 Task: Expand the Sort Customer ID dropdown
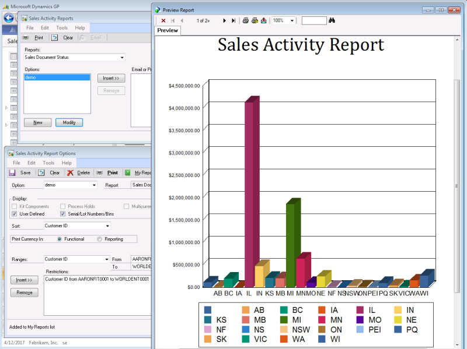107,226
